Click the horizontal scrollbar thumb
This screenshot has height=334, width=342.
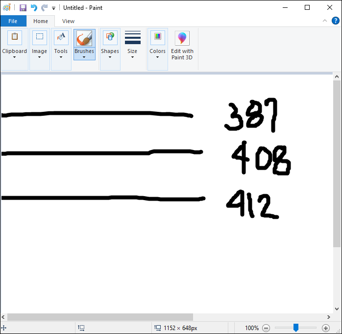pos(100,317)
